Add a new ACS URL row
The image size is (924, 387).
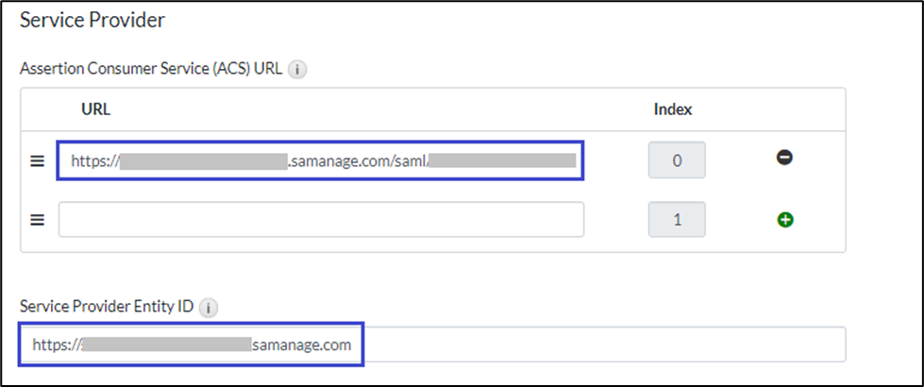(x=784, y=219)
